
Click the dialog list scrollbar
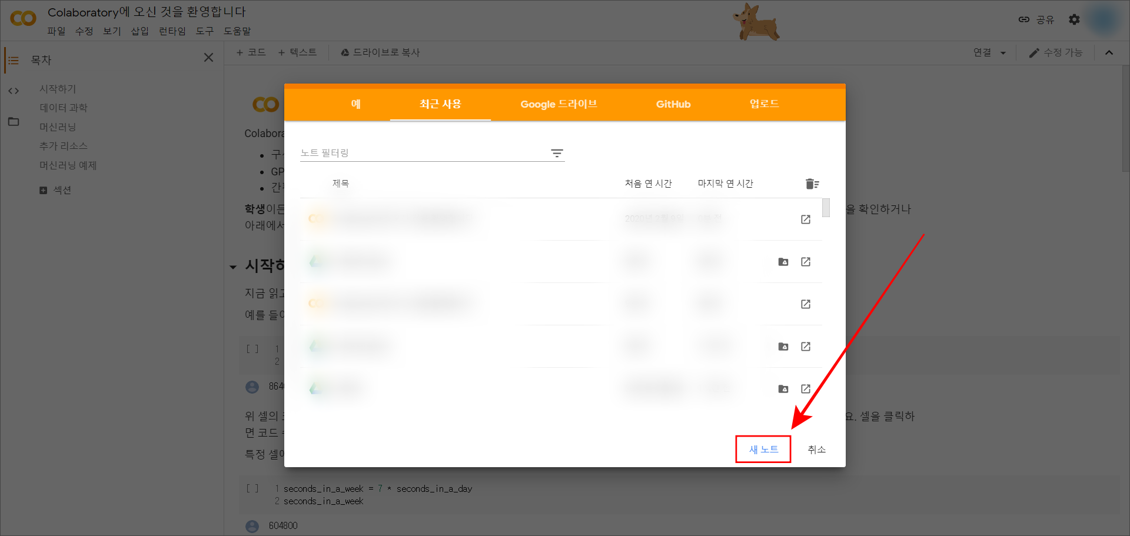click(826, 208)
